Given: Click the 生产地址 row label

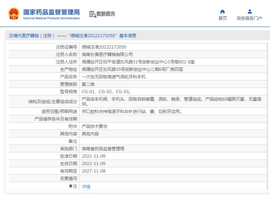Looking at the screenshot, I should 68,69.
